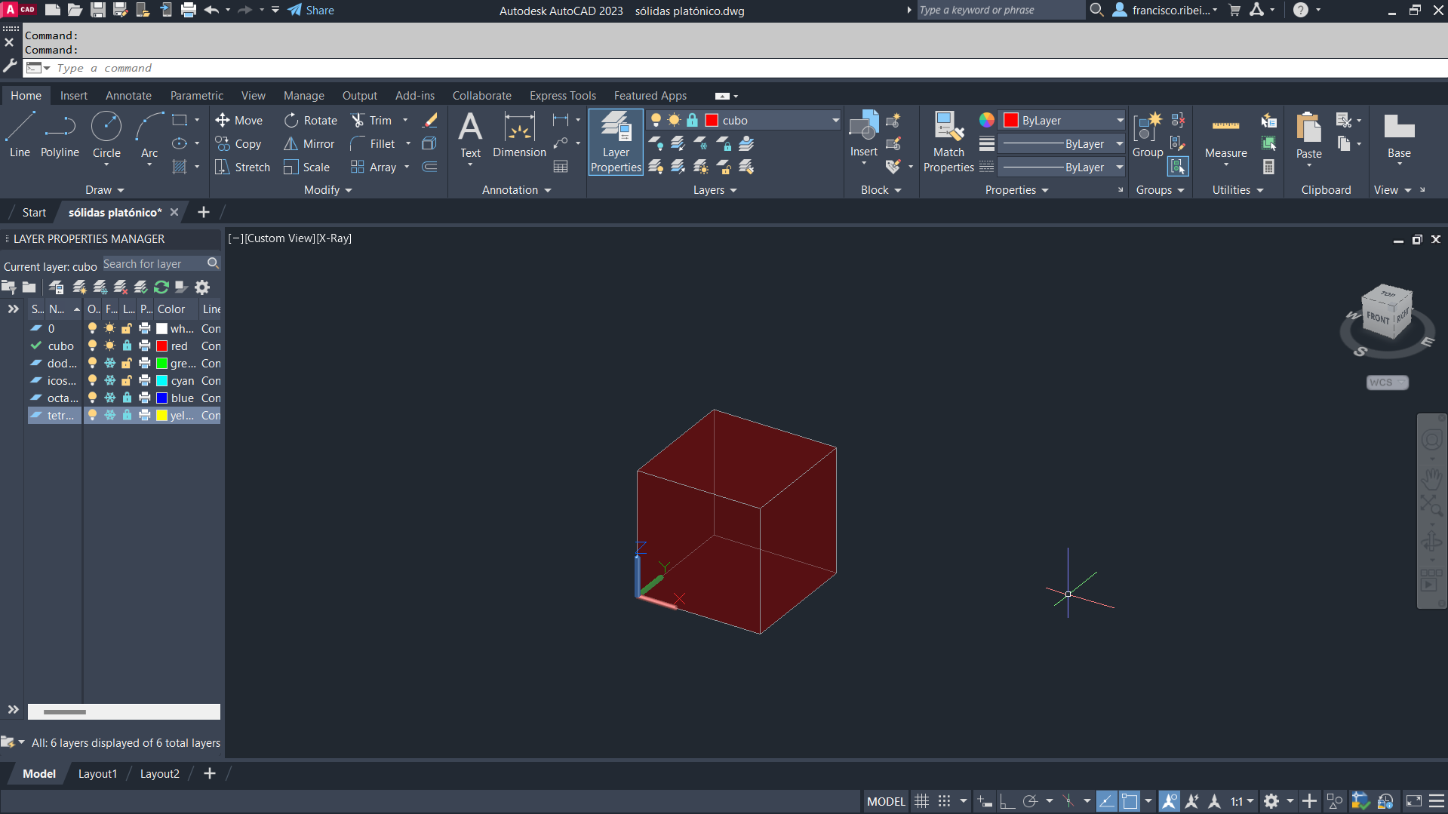The height and width of the screenshot is (814, 1448).
Task: Select the Polyline tool
Action: pyautogui.click(x=60, y=135)
